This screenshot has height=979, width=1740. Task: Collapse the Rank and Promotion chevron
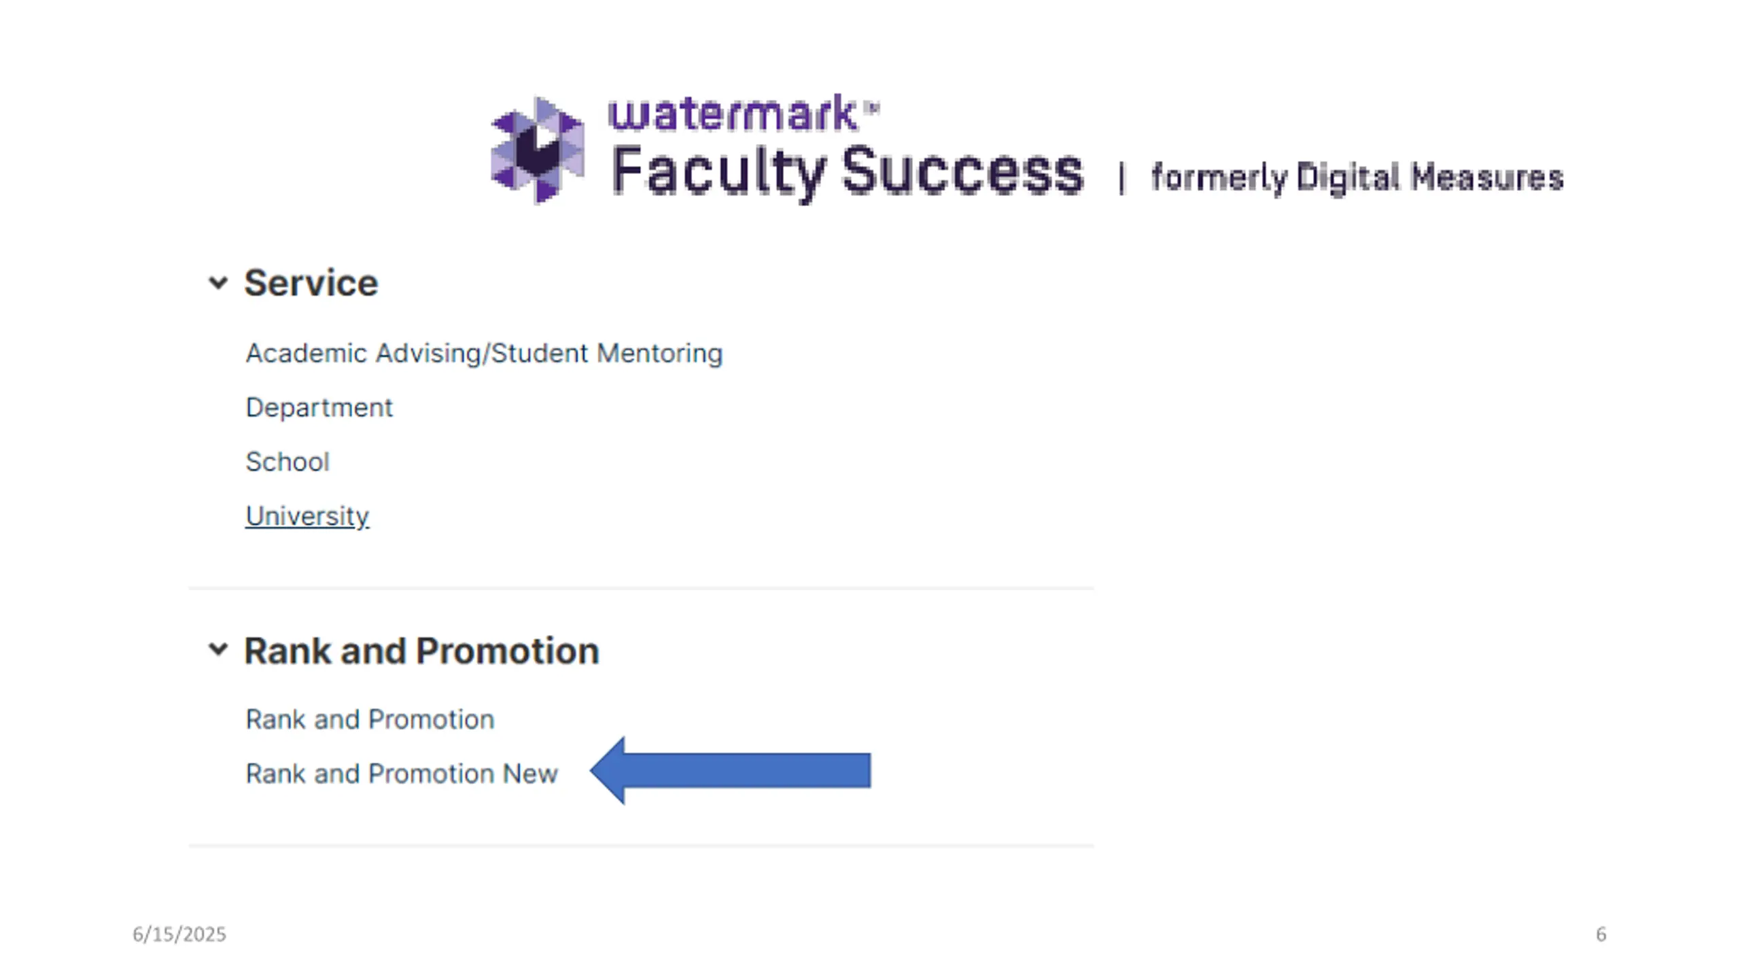click(x=217, y=650)
